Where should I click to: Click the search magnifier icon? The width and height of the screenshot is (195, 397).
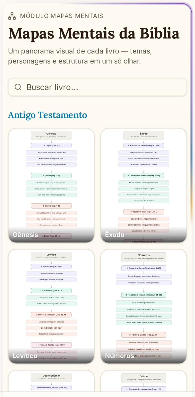(18, 87)
